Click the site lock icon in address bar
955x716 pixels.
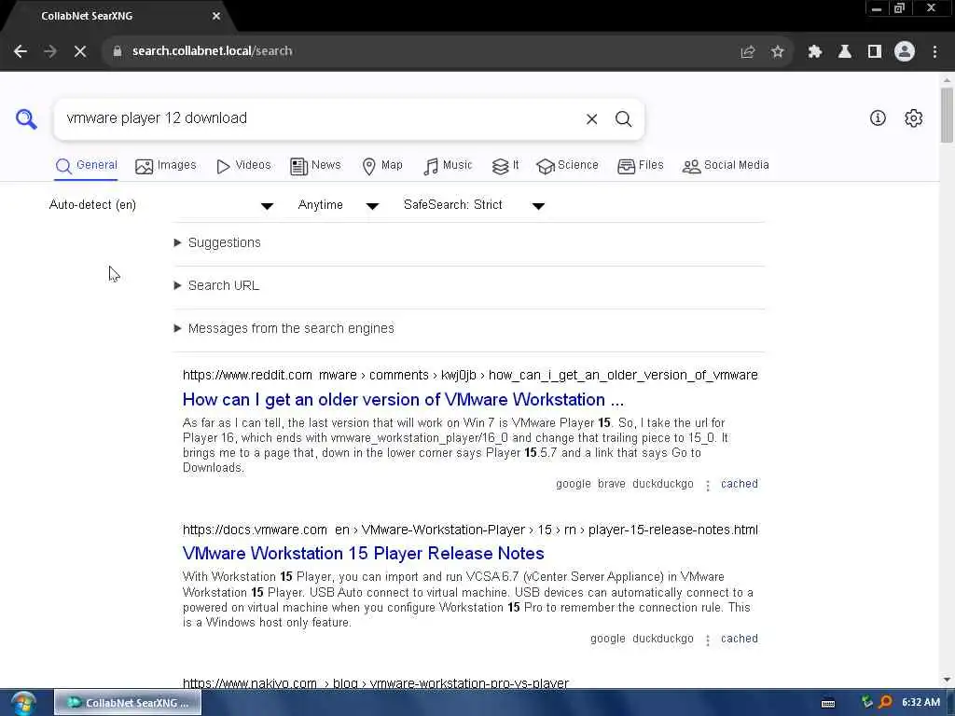click(x=117, y=51)
